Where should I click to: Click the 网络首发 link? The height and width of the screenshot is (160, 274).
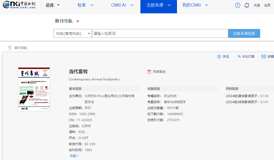[x=159, y=72]
